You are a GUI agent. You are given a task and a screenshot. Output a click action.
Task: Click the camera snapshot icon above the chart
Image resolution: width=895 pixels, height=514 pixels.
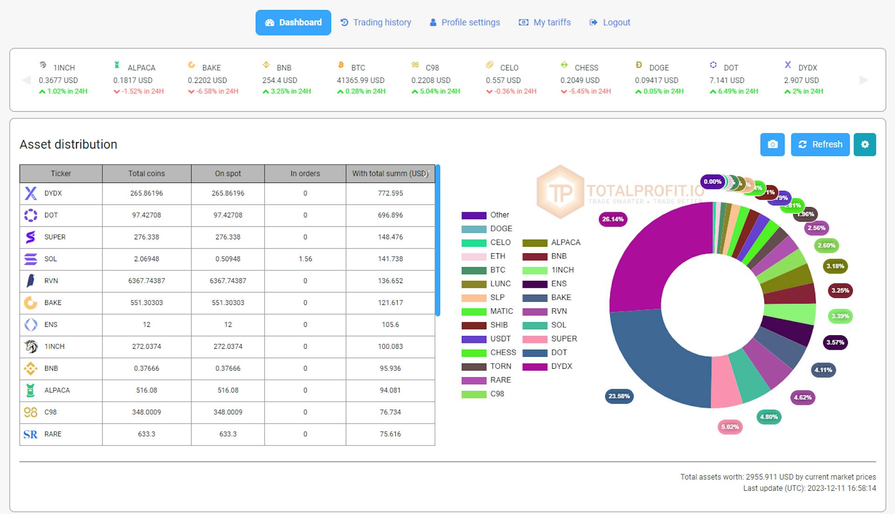772,144
